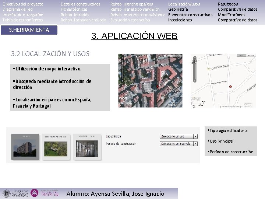Select the third Vivienda typology card with corridor photo

tap(87, 147)
